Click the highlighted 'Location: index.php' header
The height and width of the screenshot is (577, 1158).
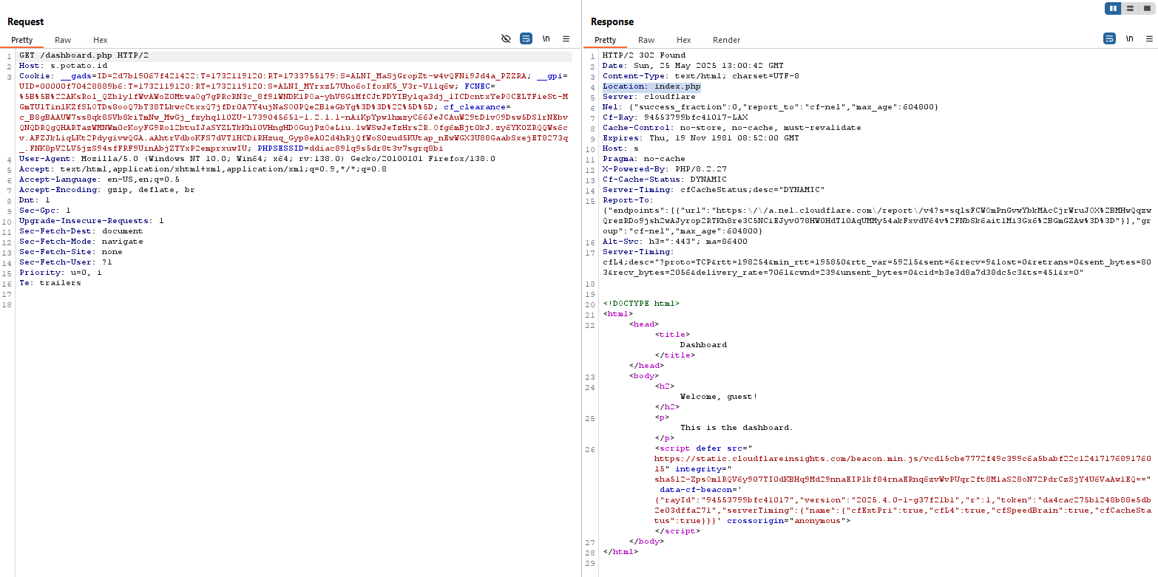click(651, 86)
